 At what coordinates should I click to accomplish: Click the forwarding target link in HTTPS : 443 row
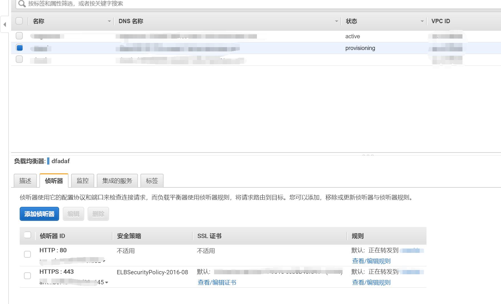(412, 272)
